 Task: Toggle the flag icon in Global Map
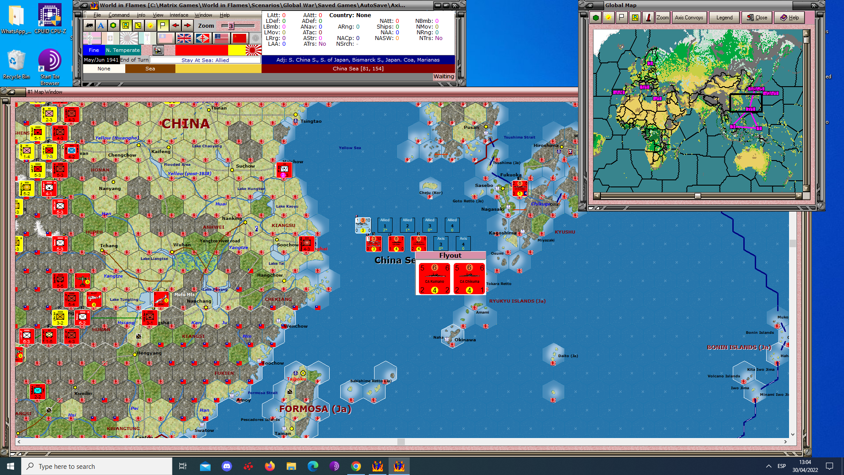tap(622, 18)
